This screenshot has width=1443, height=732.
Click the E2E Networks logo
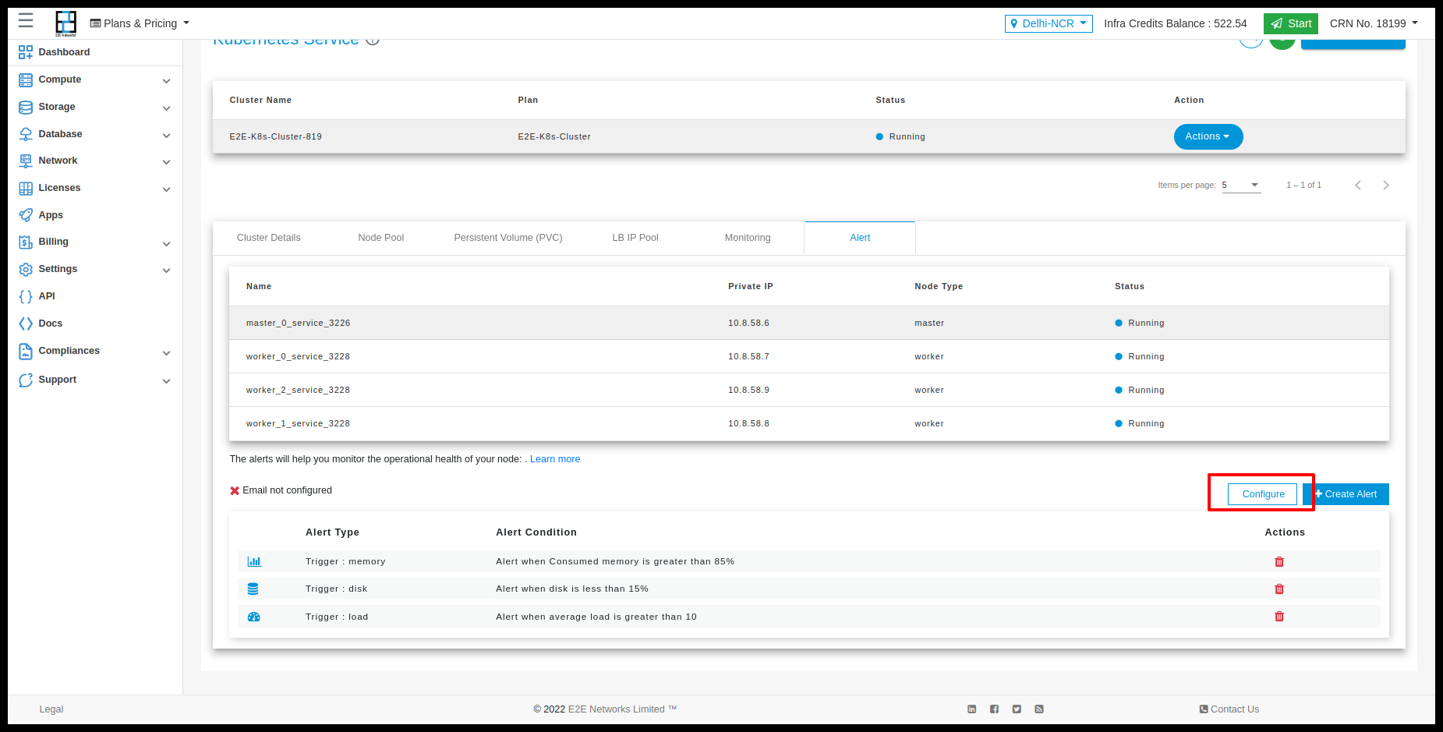pyautogui.click(x=66, y=23)
